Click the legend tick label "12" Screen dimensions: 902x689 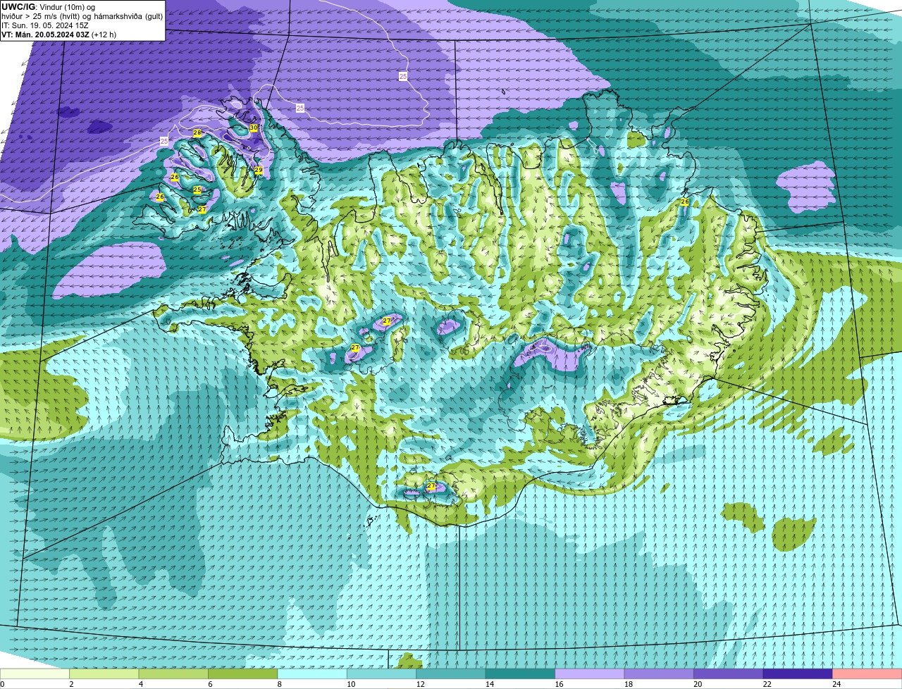click(420, 684)
